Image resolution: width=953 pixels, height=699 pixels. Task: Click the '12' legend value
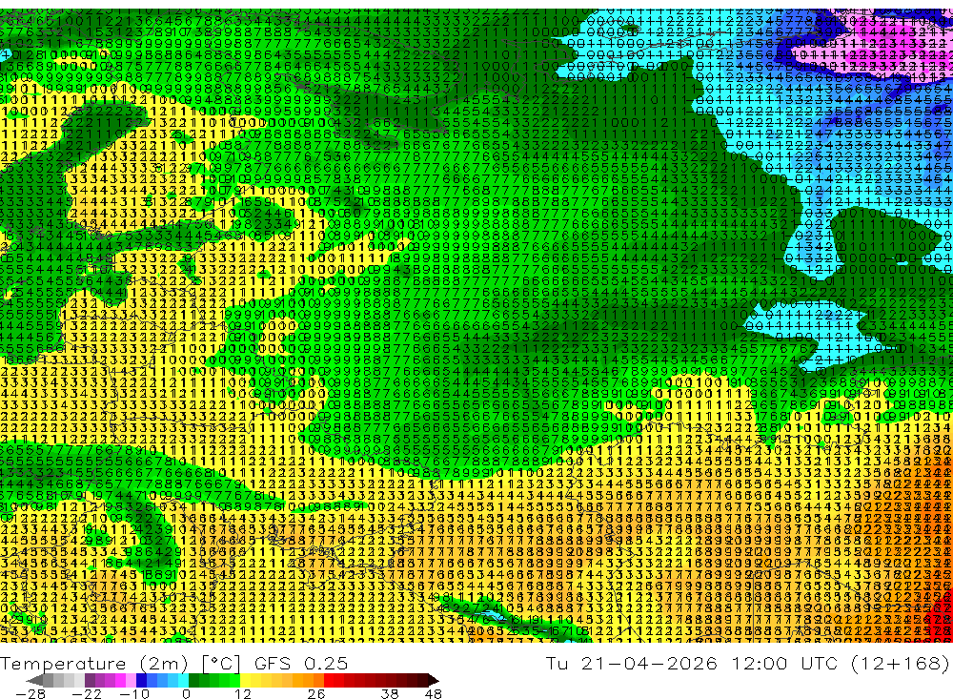tap(242, 694)
